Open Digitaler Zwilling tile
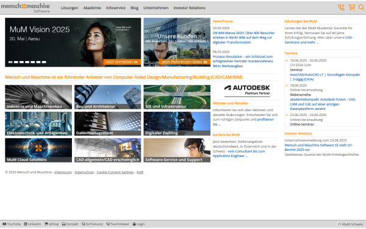Viewport: 366px width, 229px height. [177, 123]
